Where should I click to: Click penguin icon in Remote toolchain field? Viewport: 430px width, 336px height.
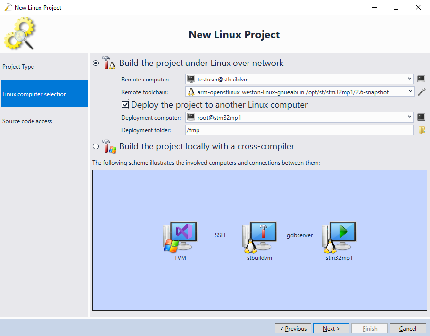pos(191,92)
